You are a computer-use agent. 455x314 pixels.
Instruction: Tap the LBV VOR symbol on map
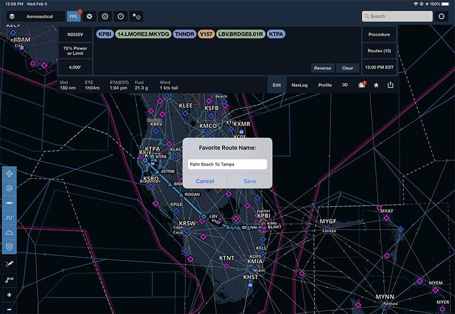pyautogui.click(x=204, y=216)
